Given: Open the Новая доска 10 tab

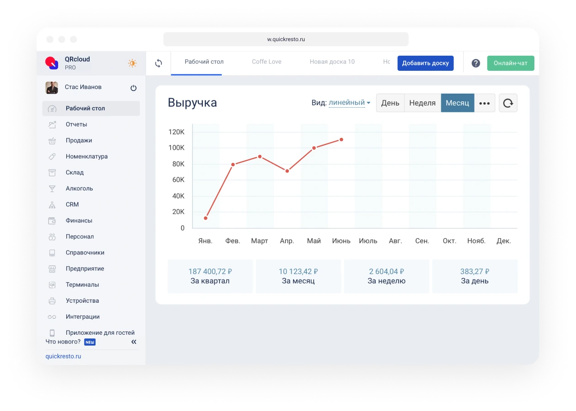Looking at the screenshot, I should pos(332,62).
